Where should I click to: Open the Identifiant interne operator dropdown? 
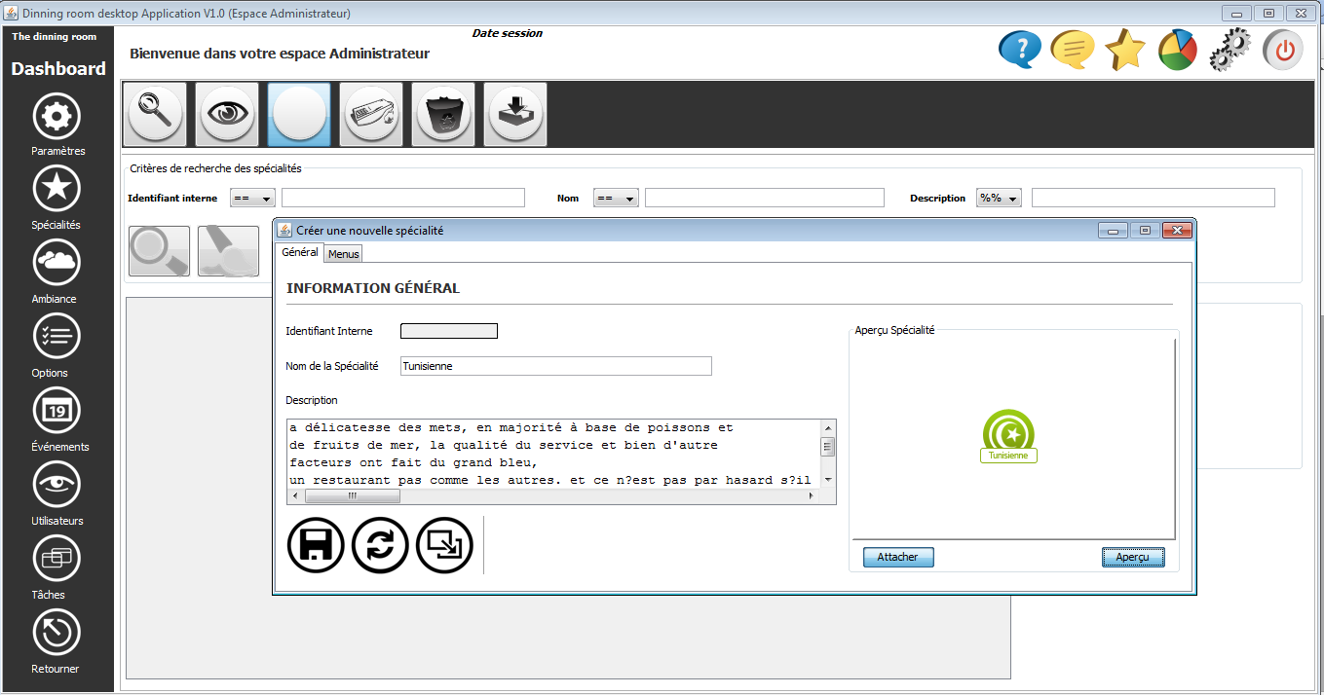pyautogui.click(x=252, y=199)
